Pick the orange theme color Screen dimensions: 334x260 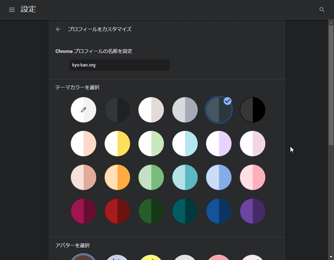(117, 177)
